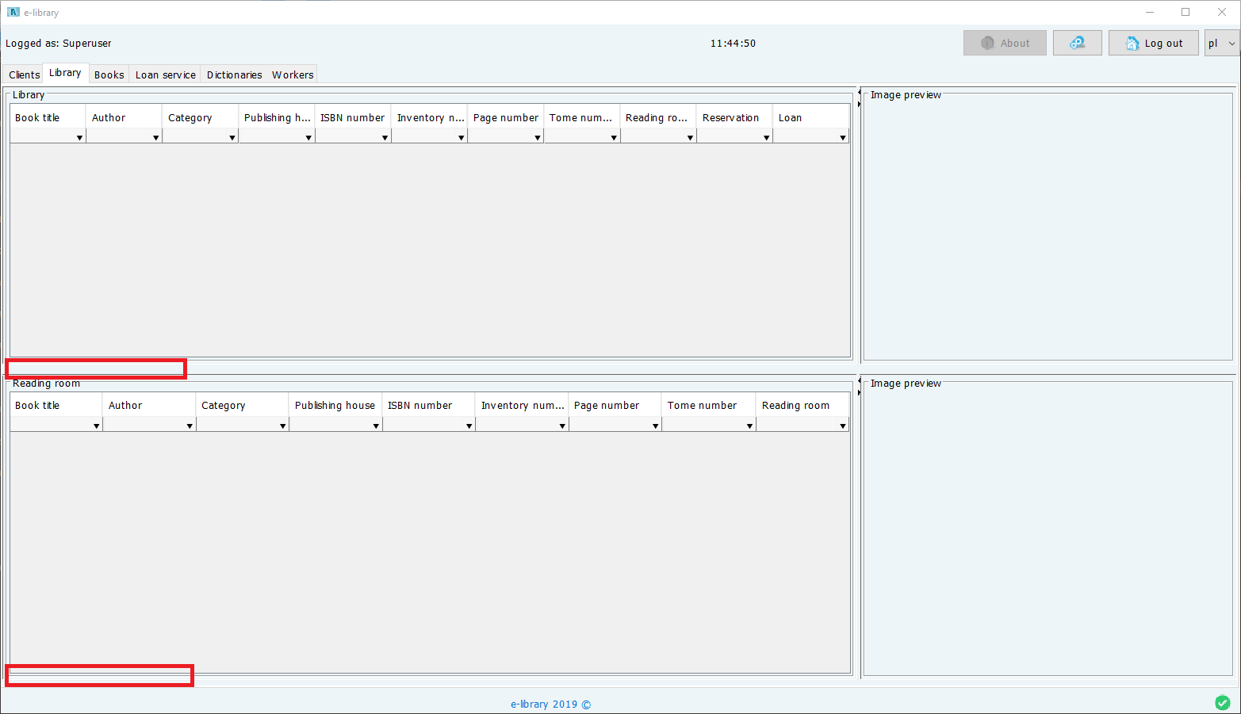
Task: Open the ISBN number filter dropdown in Reading room
Action: [469, 425]
